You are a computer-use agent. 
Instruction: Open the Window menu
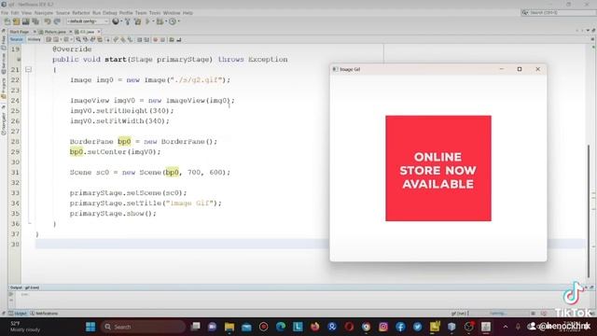point(172,13)
